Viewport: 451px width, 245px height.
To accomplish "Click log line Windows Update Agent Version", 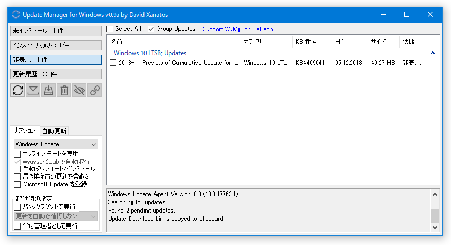I will point(173,194).
